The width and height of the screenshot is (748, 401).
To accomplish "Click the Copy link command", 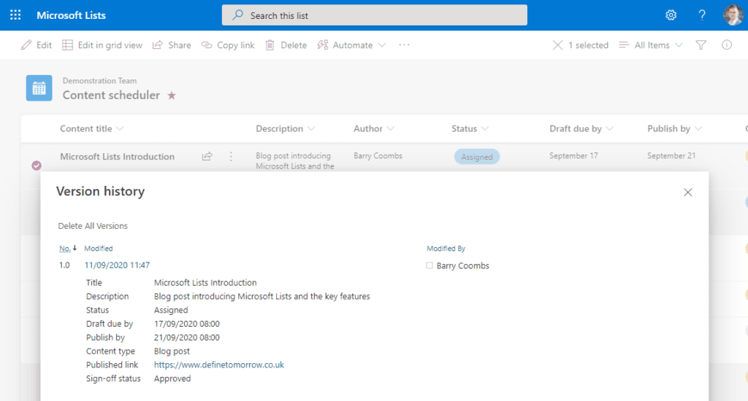I will point(228,45).
